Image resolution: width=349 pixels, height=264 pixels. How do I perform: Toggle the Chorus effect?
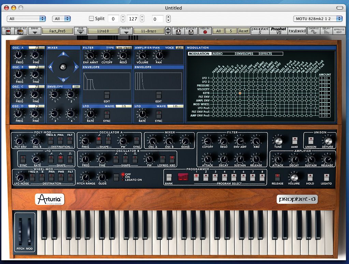click(314, 31)
